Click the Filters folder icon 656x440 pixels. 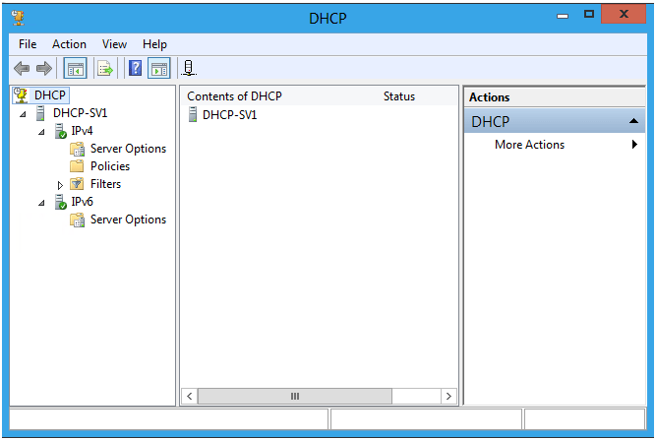tap(77, 184)
